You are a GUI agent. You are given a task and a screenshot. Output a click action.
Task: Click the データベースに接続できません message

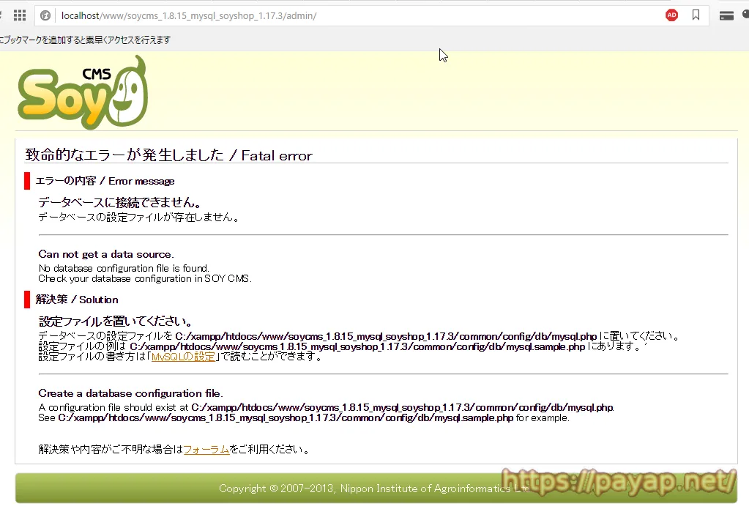[119, 202]
